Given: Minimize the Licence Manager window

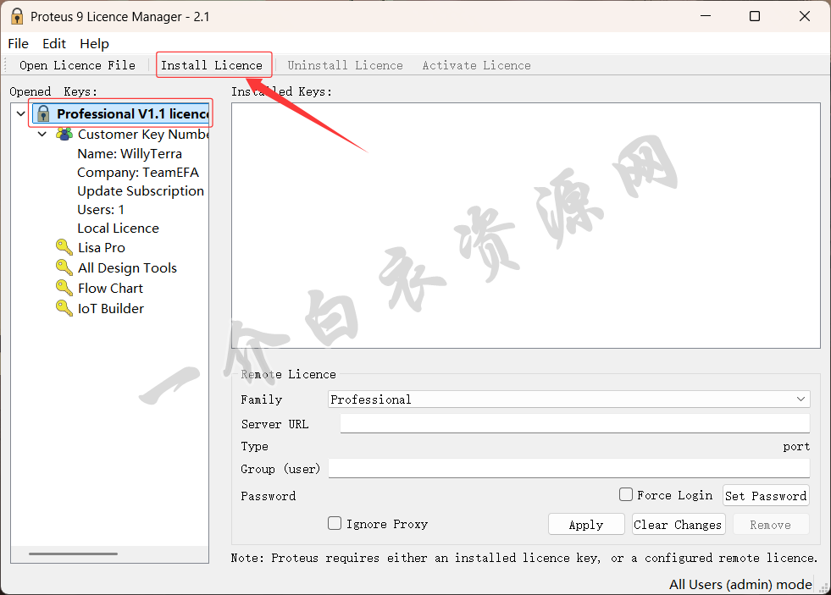Looking at the screenshot, I should 706,16.
